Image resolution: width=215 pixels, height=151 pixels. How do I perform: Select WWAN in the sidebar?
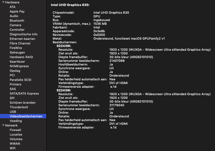15,144
